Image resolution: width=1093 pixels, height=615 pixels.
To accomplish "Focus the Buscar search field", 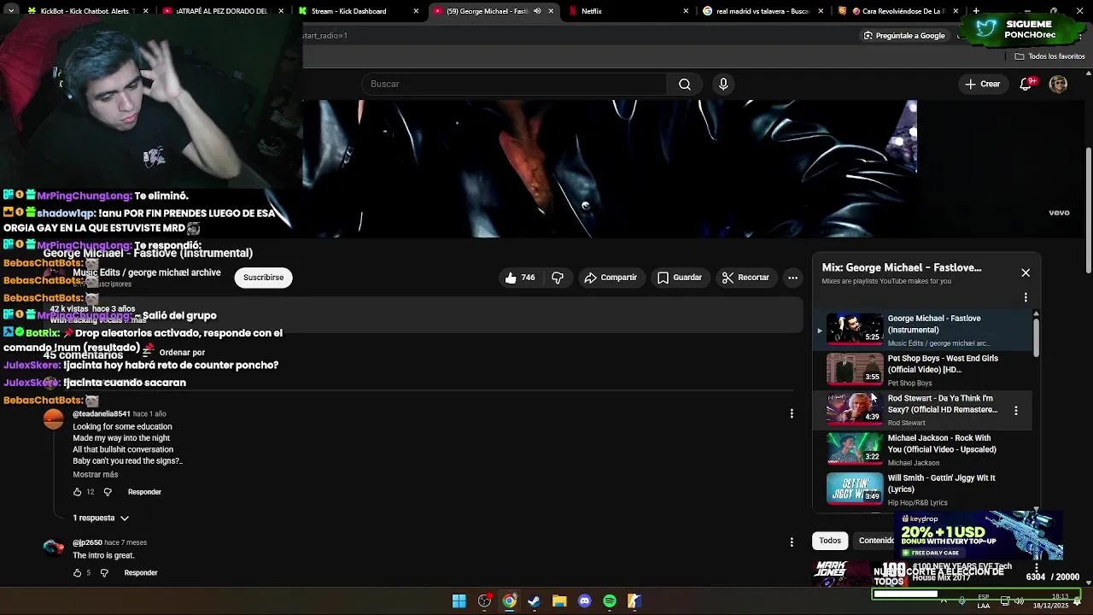I will (x=513, y=84).
